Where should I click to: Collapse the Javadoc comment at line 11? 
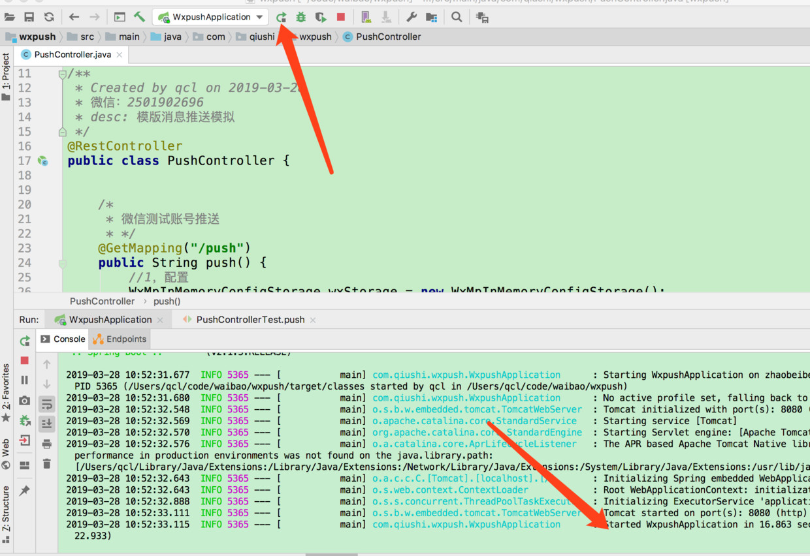point(63,74)
